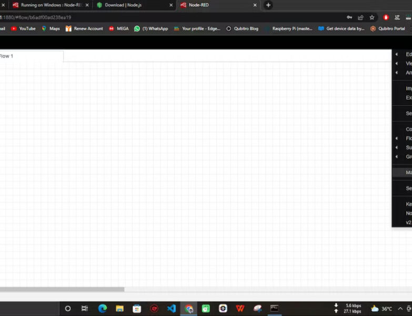This screenshot has width=412, height=316.
Task: Expand the Flows submenu arrow
Action: 397,139
